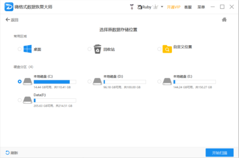The width and height of the screenshot is (239, 158).
Task: Click the user avatar icon beside Ruby
Action: [140, 7]
